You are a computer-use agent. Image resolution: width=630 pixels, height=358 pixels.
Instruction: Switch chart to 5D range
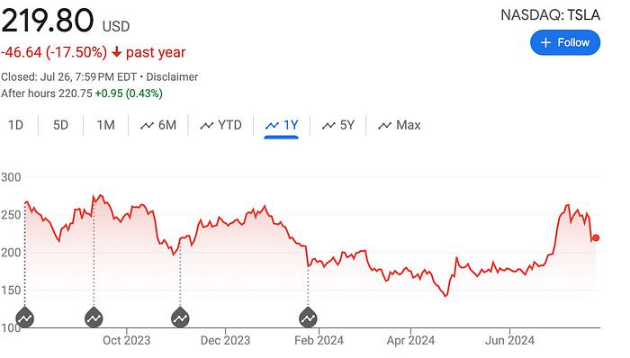[60, 125]
